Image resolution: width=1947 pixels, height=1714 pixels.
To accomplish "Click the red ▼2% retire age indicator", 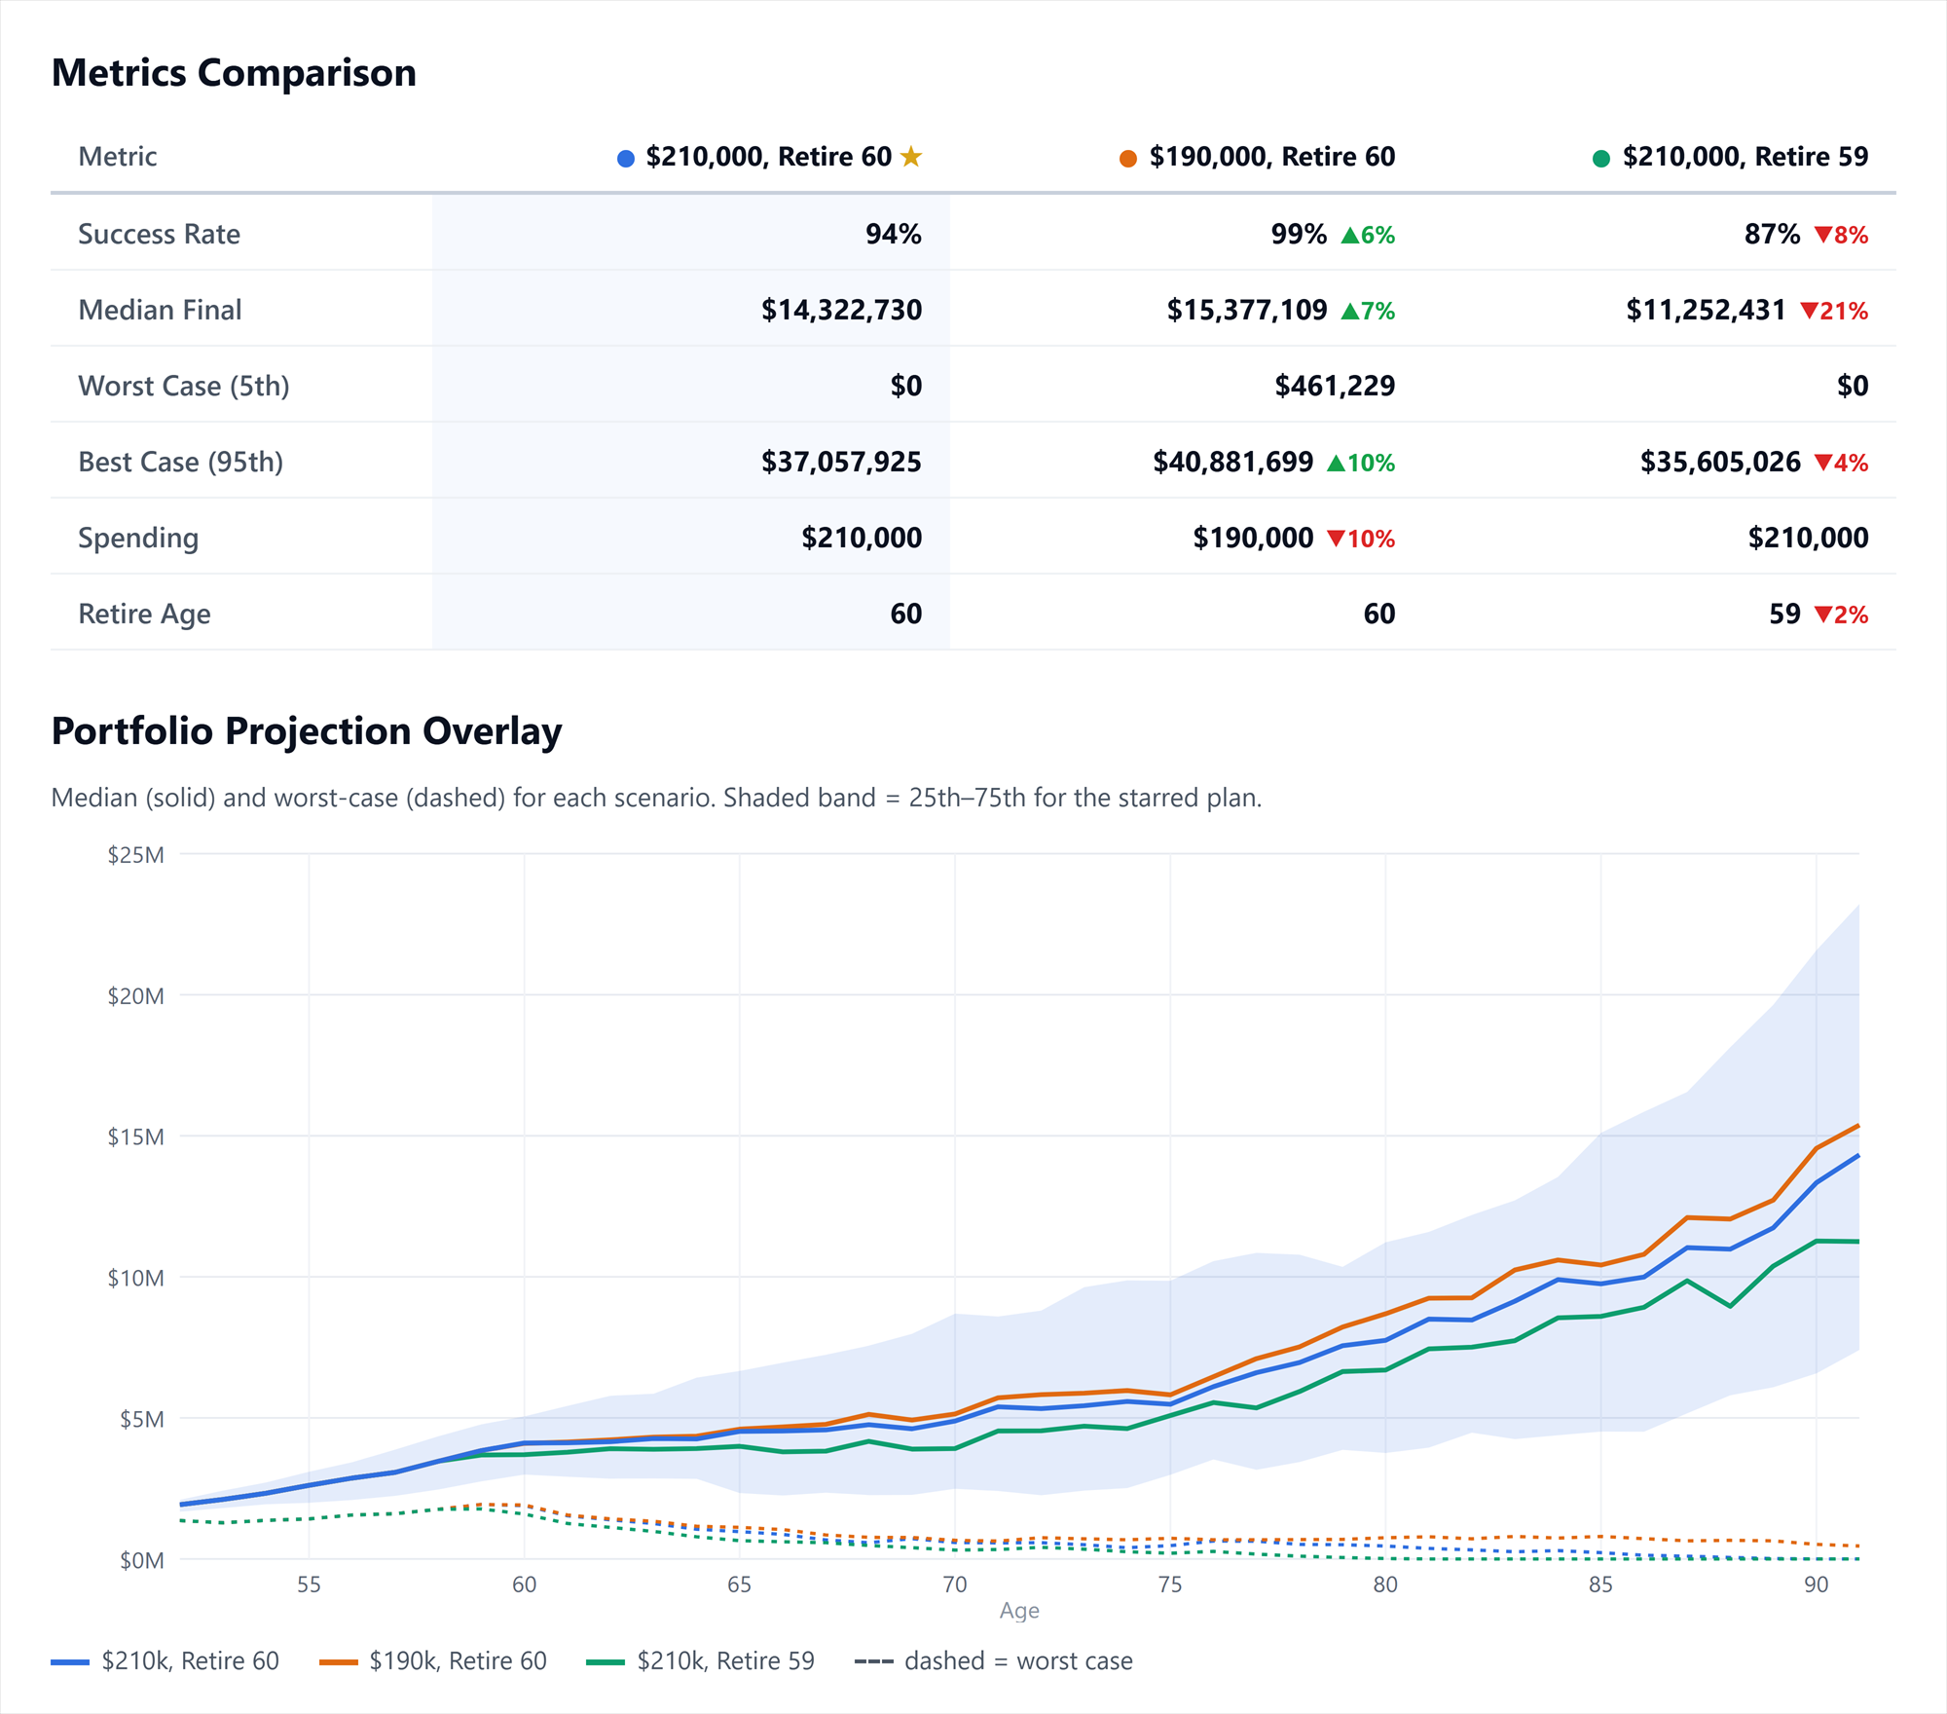I will click(1841, 615).
